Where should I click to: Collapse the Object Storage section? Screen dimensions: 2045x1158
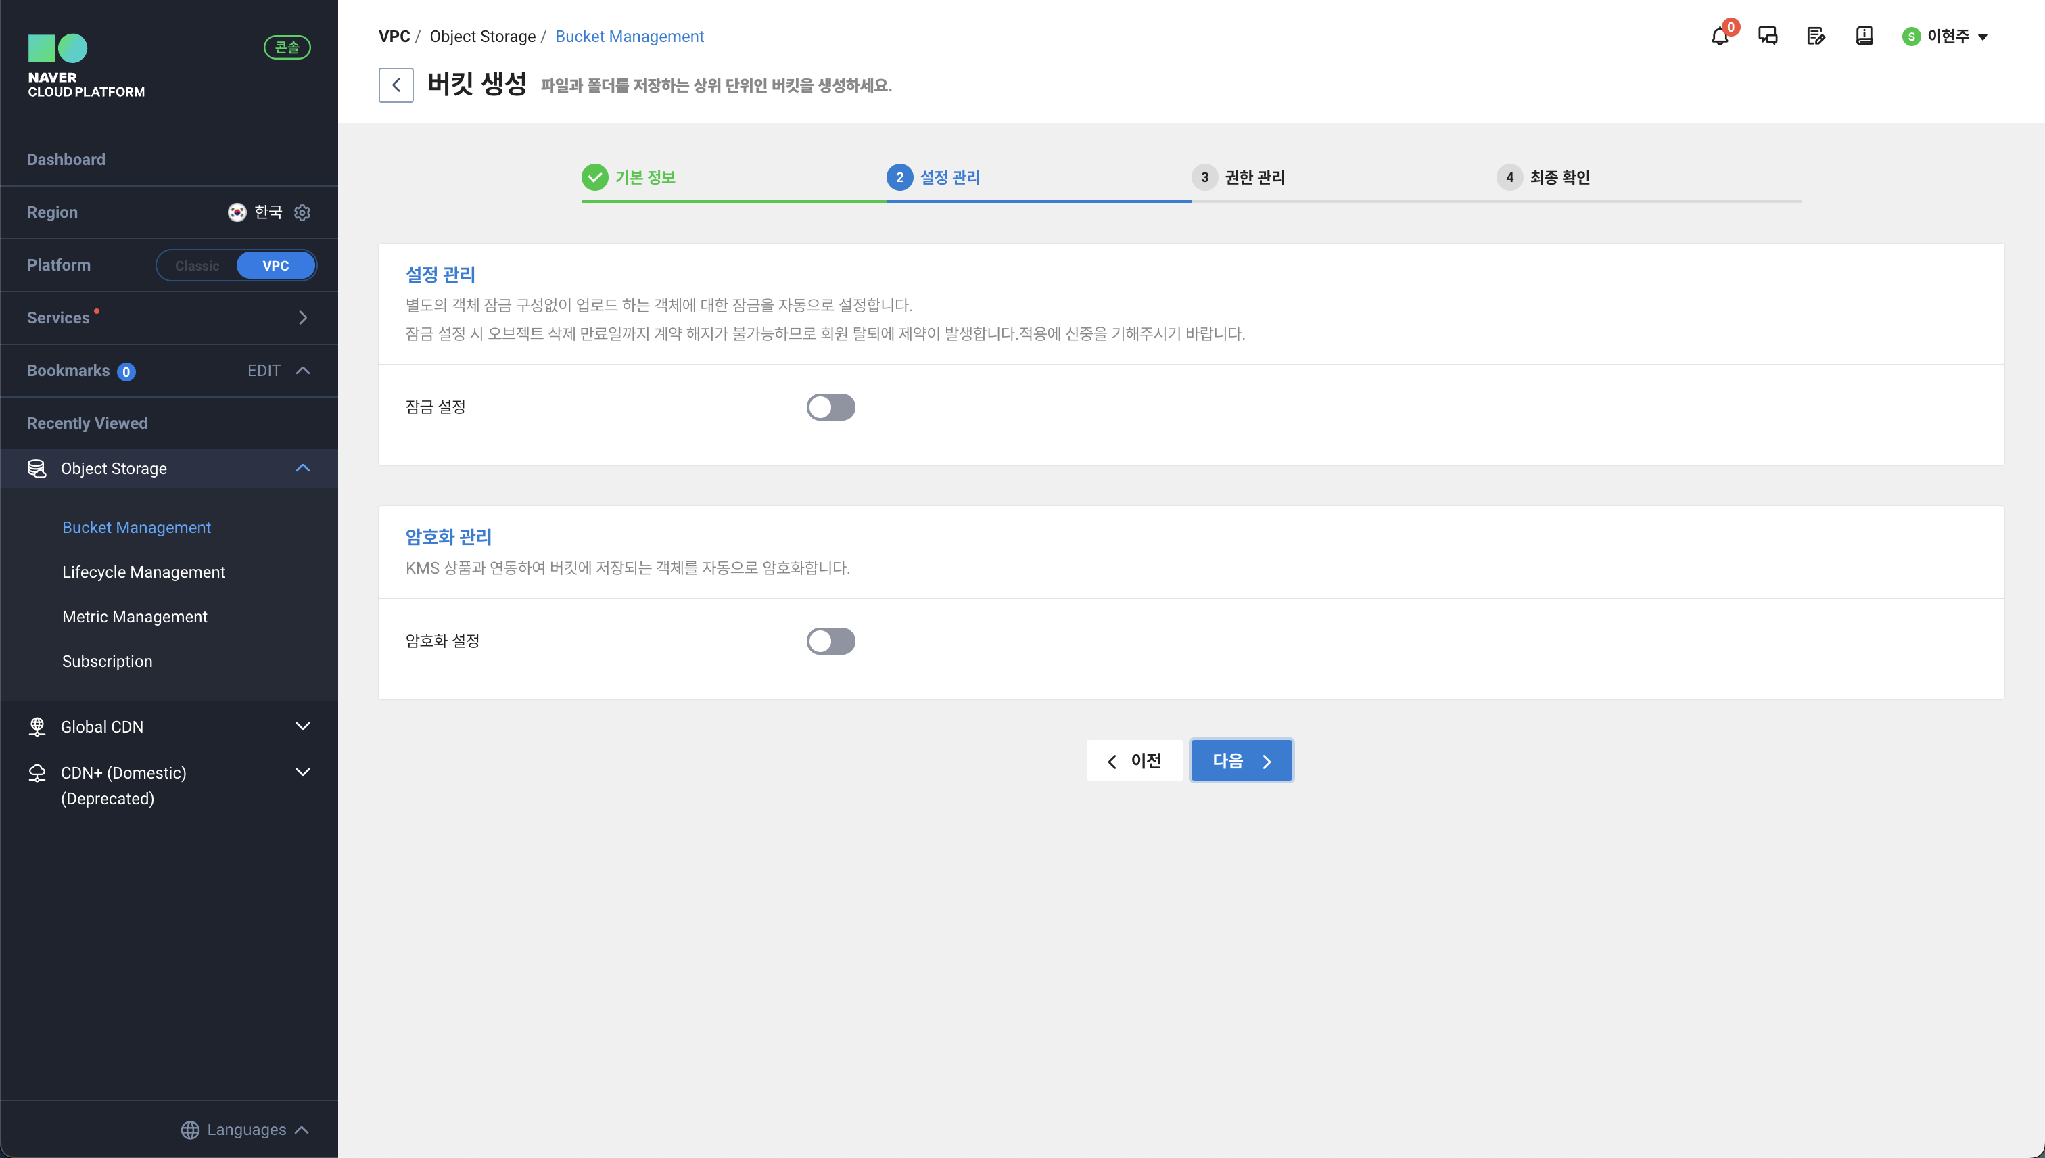302,469
